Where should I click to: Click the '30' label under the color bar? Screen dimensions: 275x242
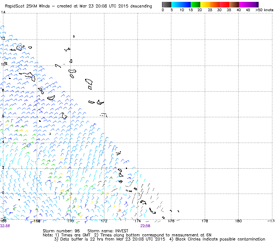click(219, 10)
